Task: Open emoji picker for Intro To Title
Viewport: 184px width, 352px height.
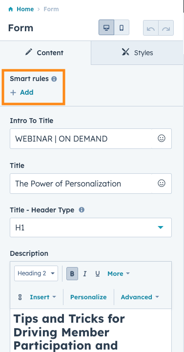Action: [162, 138]
